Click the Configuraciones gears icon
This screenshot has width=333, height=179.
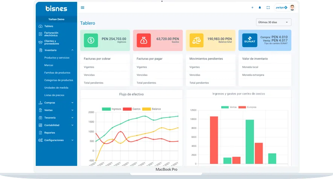click(x=40, y=140)
